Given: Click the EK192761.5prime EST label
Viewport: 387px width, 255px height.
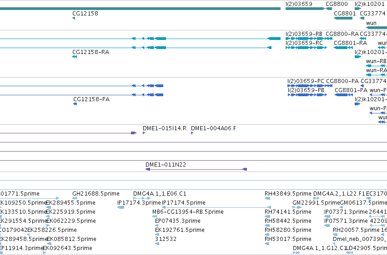Looking at the screenshot, I should tap(180, 230).
